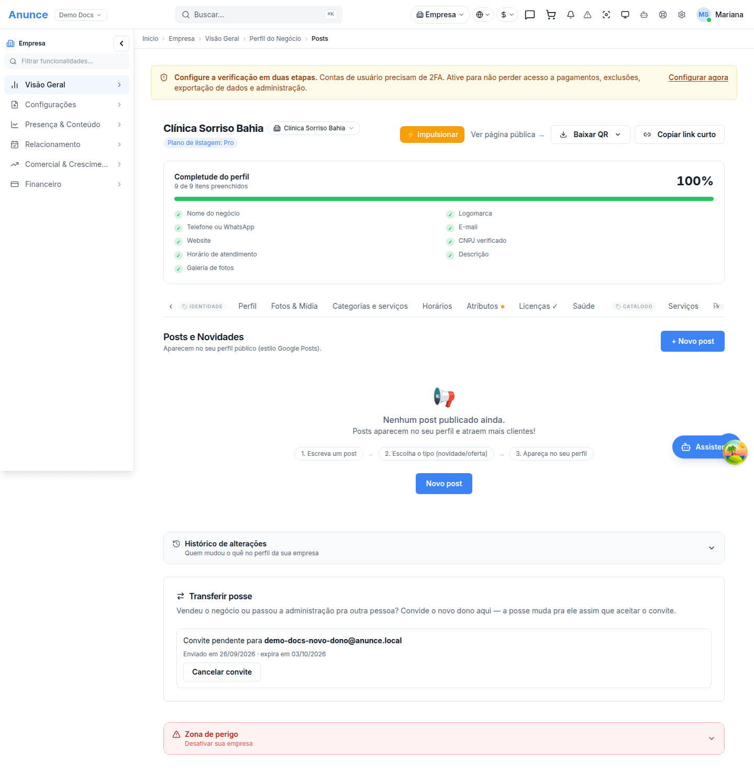
Task: Focus the Buscar search field
Action: (x=259, y=15)
